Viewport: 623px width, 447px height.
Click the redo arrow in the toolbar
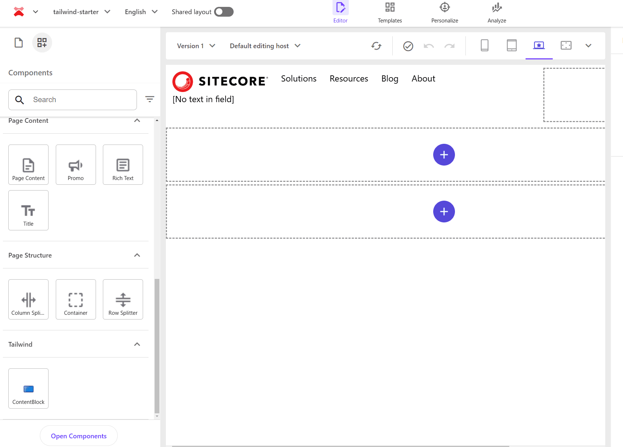click(x=450, y=46)
